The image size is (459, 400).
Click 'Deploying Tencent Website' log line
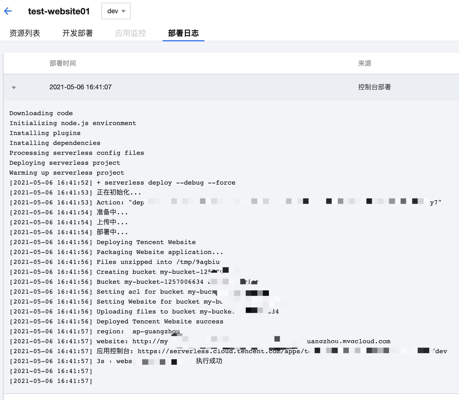point(102,242)
